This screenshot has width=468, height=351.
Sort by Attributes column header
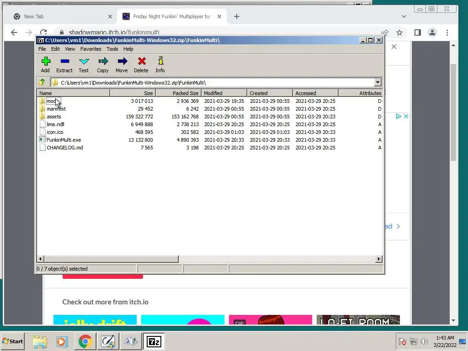pos(361,93)
